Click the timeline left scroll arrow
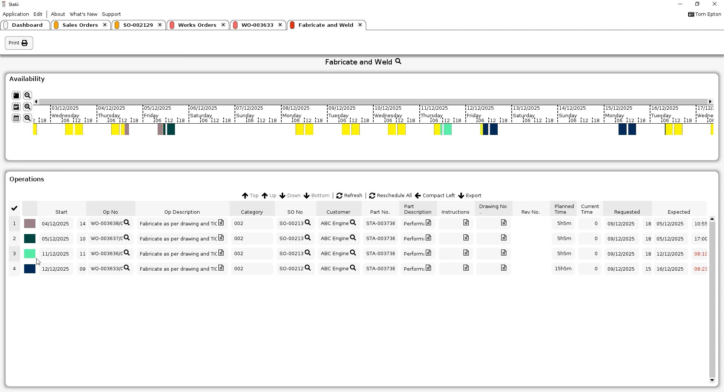Image resolution: width=724 pixels, height=392 pixels. (x=36, y=102)
